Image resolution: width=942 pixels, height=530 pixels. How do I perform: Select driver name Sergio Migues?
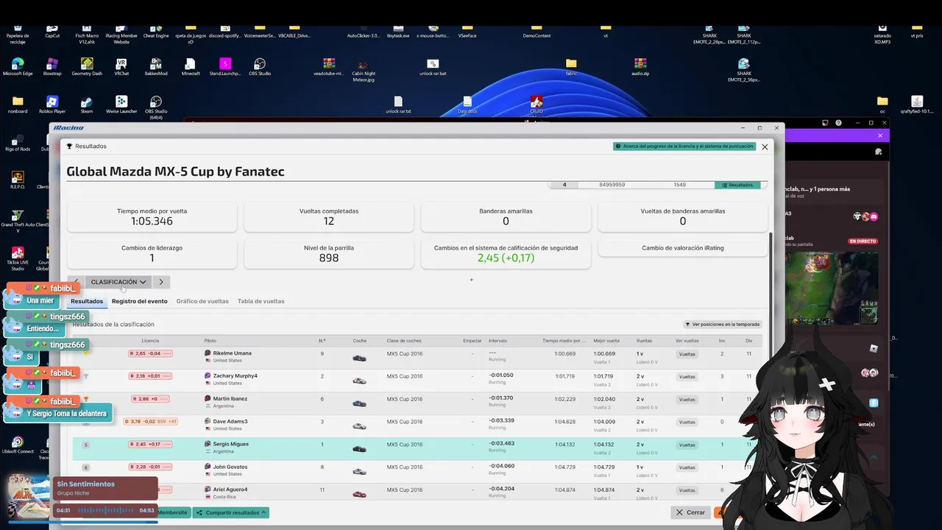coord(230,444)
